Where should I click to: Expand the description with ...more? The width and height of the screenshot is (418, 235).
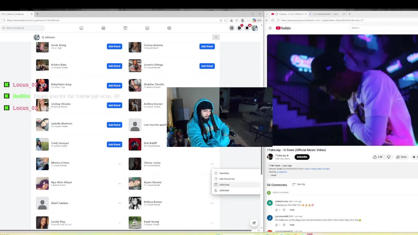273,175
